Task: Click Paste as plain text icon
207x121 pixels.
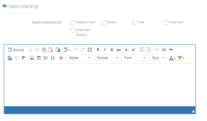Action: tap(51, 50)
